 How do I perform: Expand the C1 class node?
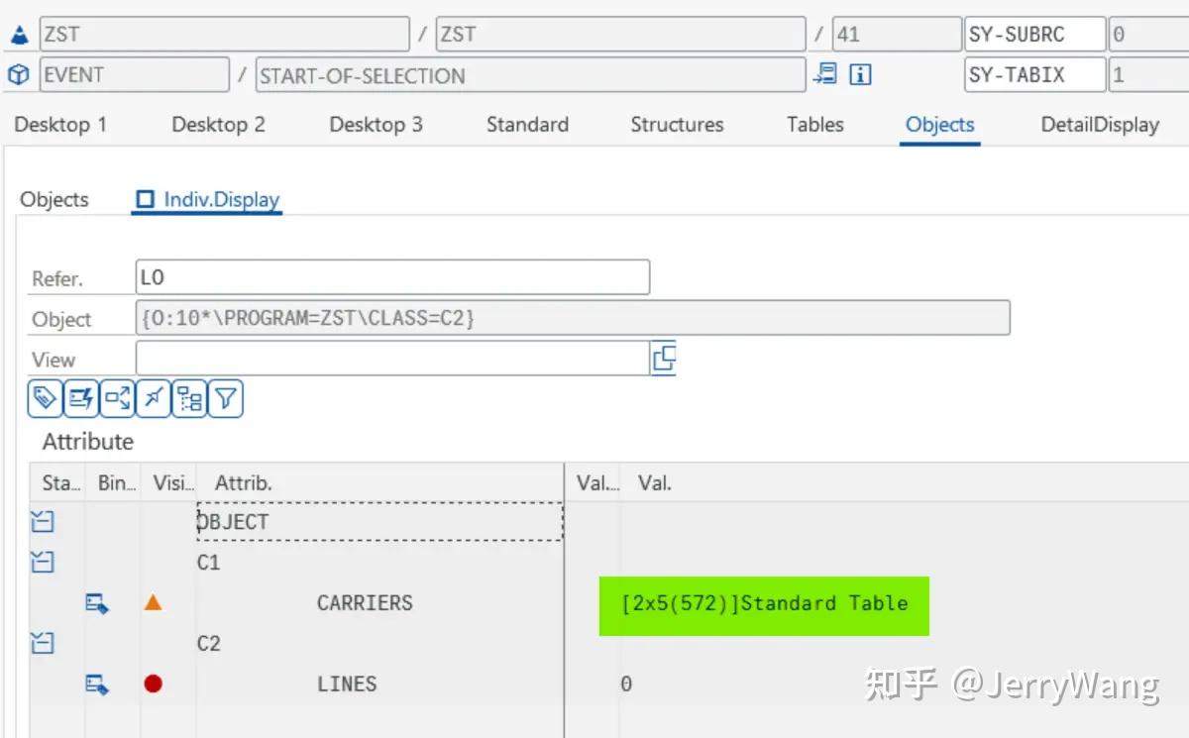point(41,562)
